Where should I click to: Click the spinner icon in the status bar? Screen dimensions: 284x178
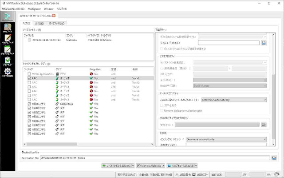tap(276, 174)
